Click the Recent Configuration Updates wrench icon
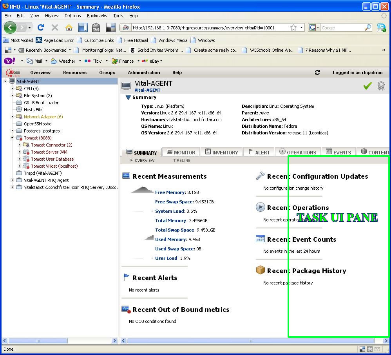Viewport: 391px width, 355px height. coord(260,176)
